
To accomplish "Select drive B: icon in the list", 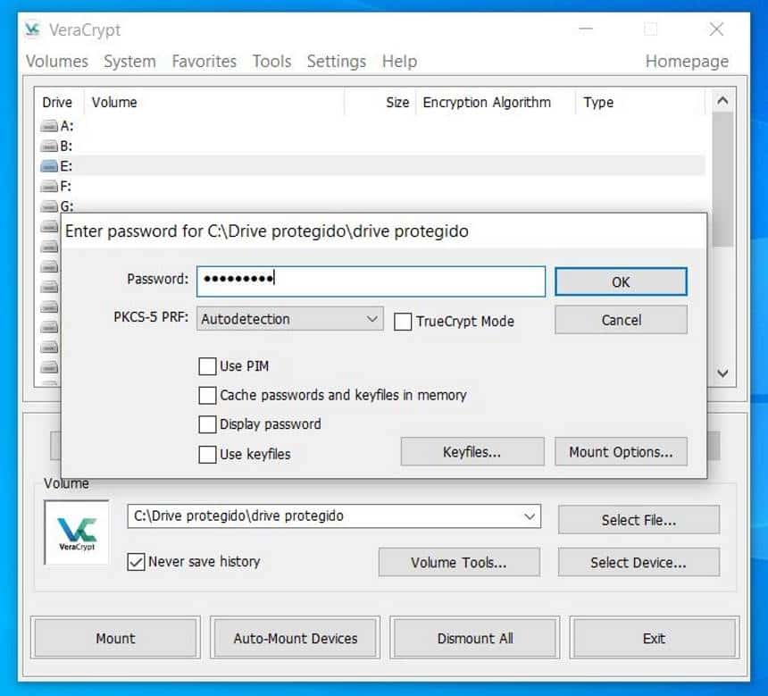I will tap(49, 146).
